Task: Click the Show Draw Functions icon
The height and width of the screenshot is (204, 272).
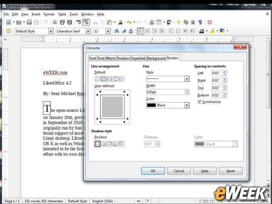Action: 169,22
